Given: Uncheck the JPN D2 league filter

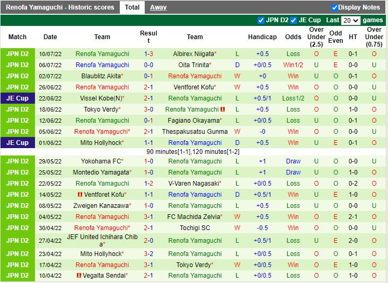Looking at the screenshot, I should [x=261, y=20].
